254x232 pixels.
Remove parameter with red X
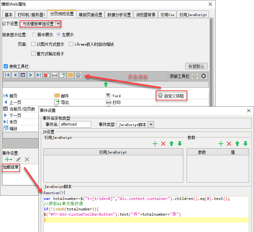[x=229, y=144]
